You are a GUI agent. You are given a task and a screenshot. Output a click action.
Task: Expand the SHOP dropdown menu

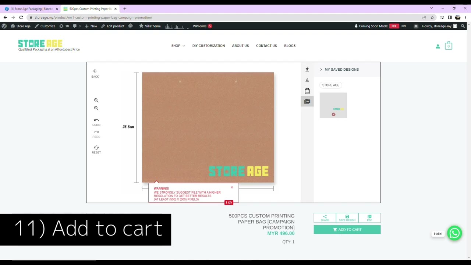(x=178, y=46)
